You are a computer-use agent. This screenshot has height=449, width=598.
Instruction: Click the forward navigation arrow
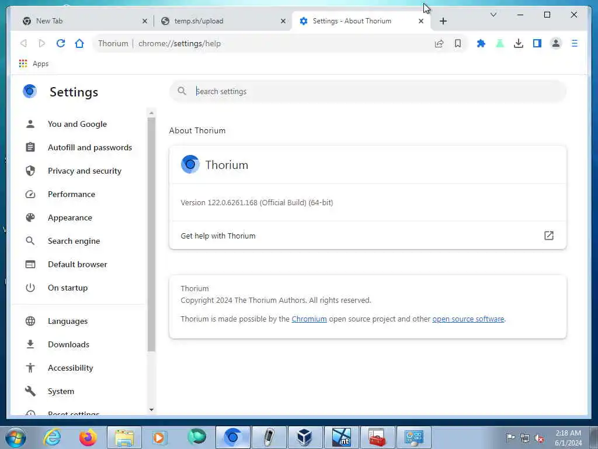(x=42, y=43)
